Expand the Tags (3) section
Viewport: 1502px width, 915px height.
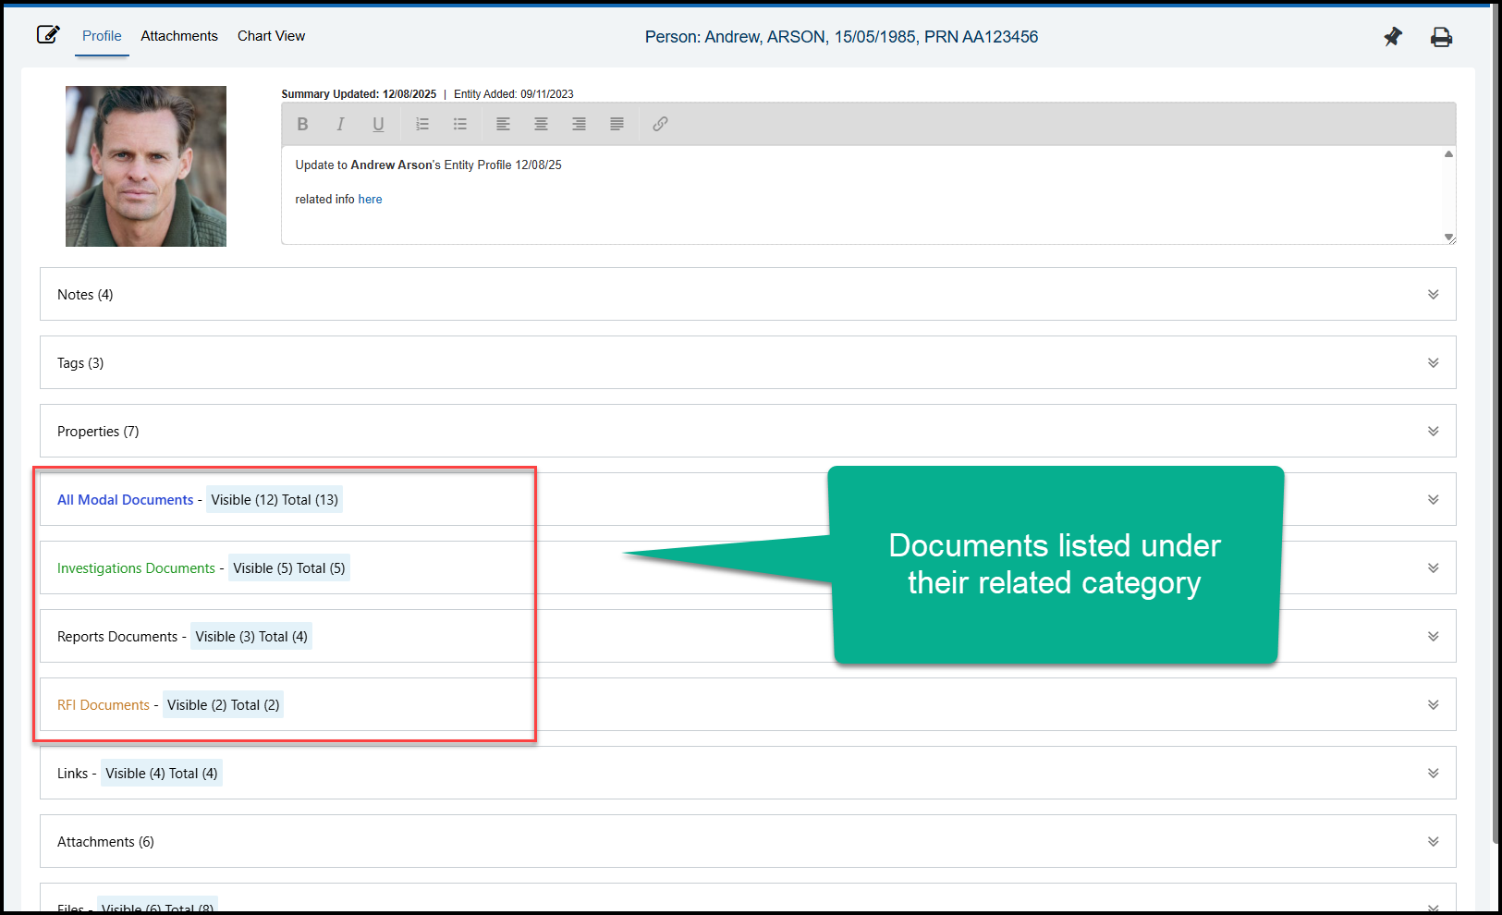[x=1433, y=363]
